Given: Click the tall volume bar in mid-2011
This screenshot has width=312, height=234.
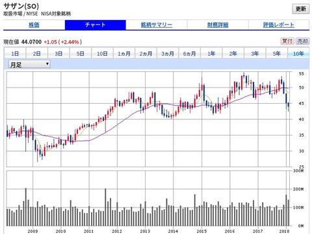Looking at the screenshot, I should (x=105, y=207).
